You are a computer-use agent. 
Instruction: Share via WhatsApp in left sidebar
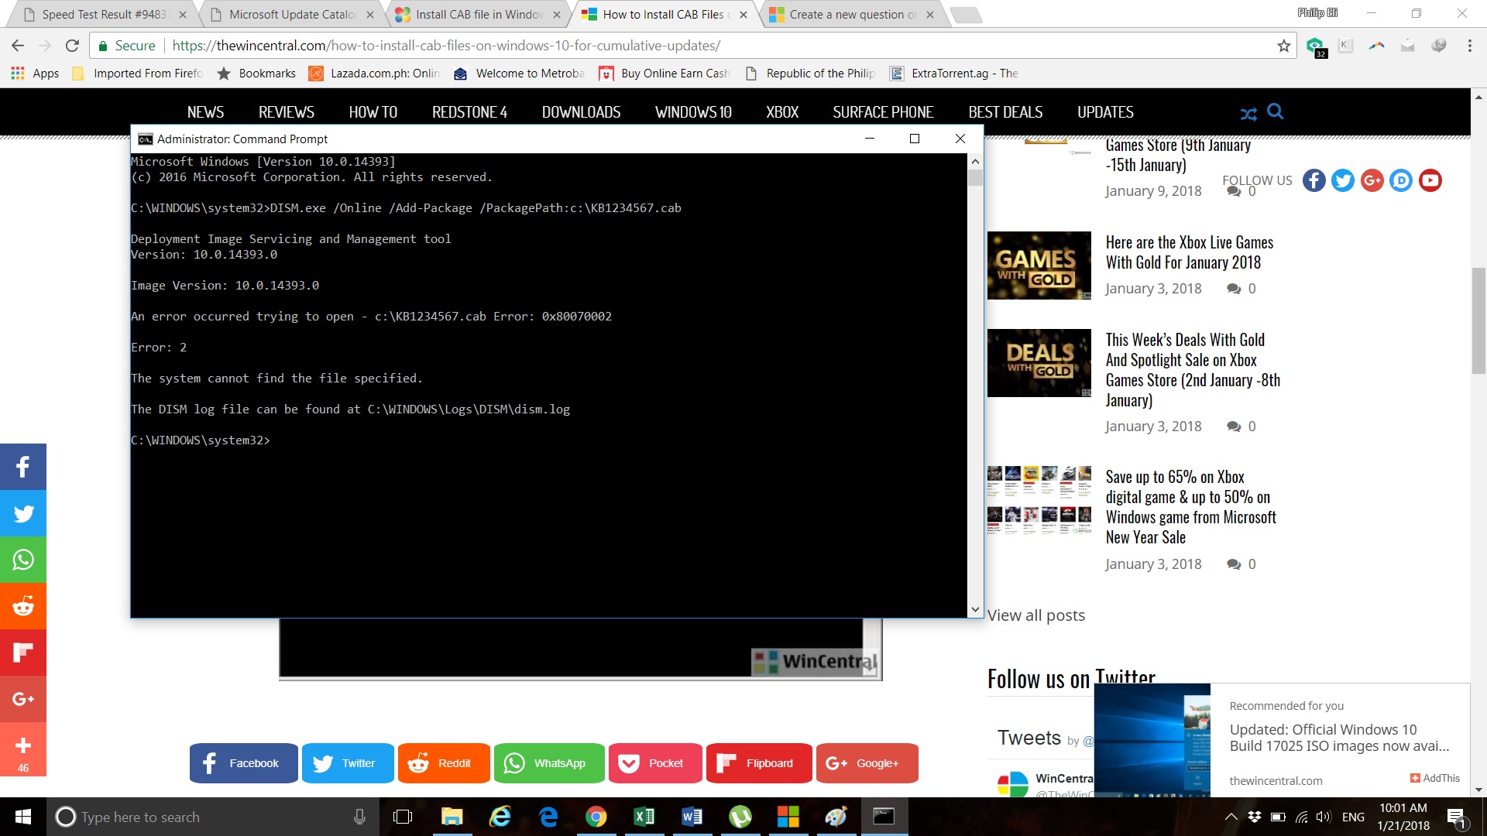[23, 559]
